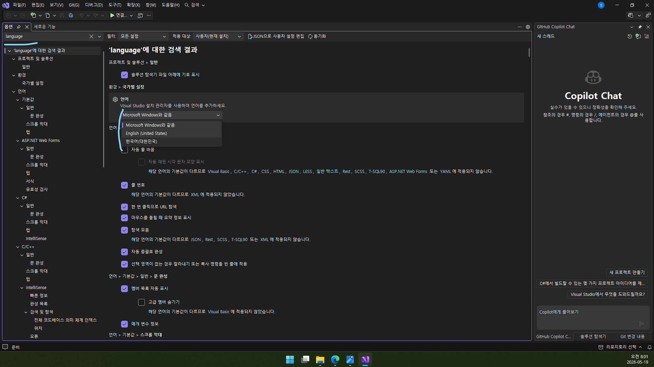Screen dimensions: 654x367
Task: Switch to the Git 변경 내용 tab
Action: [x=633, y=337]
